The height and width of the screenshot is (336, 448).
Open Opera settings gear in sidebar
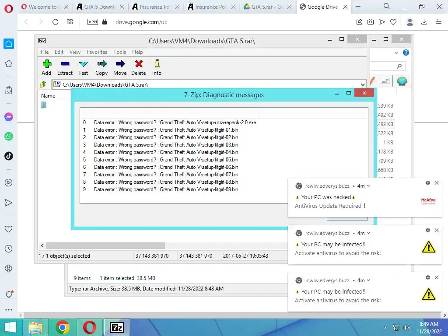click(x=9, y=269)
